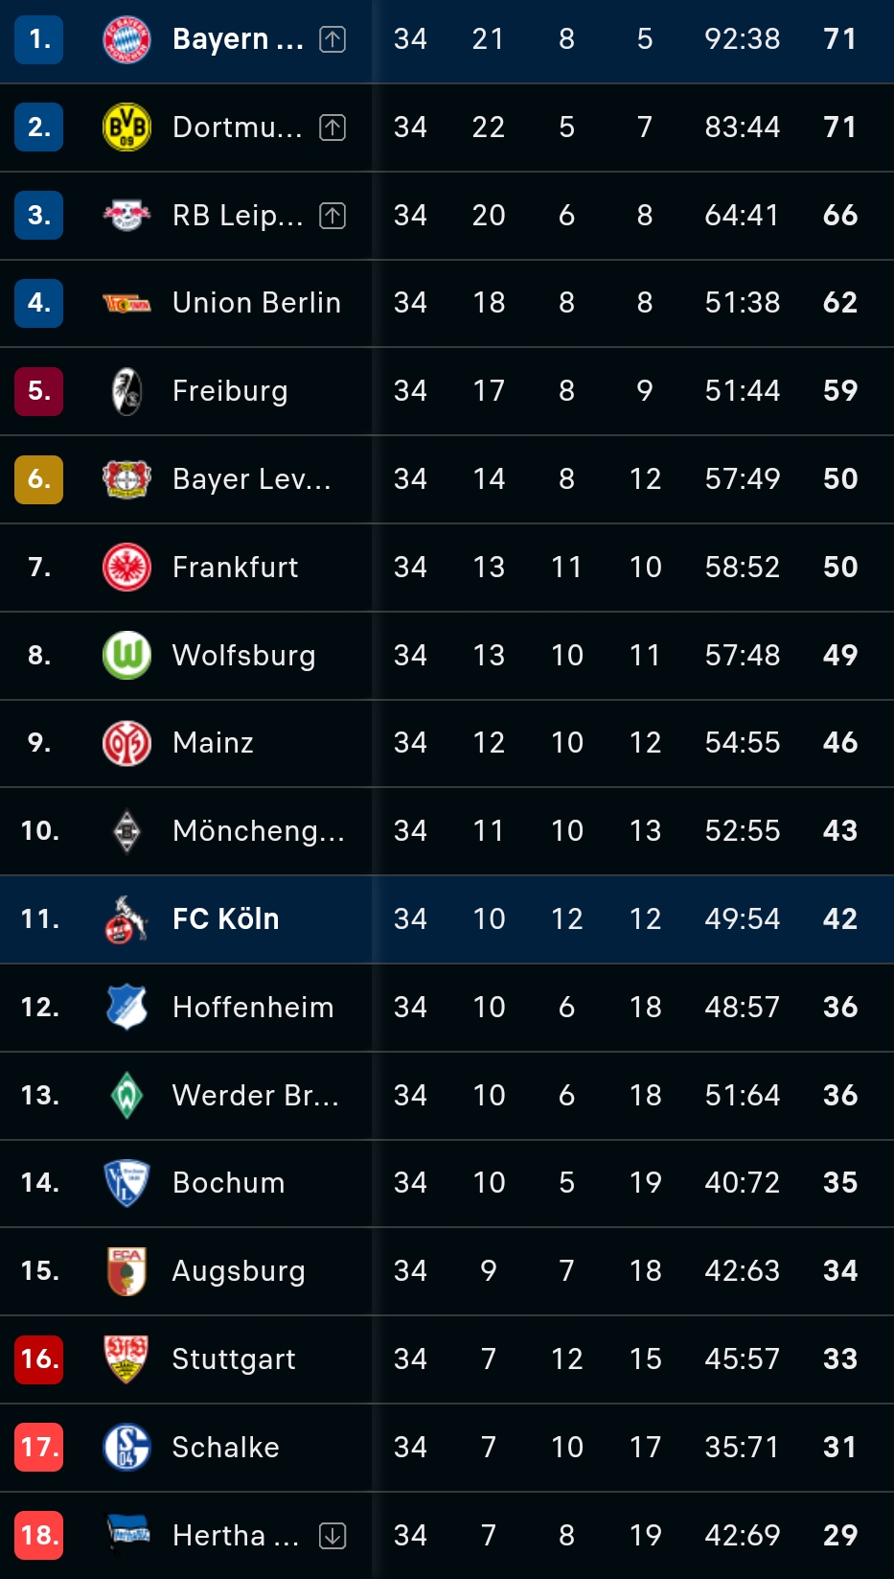Click the Bayern München club crest
This screenshot has width=894, height=1579.
click(x=126, y=39)
